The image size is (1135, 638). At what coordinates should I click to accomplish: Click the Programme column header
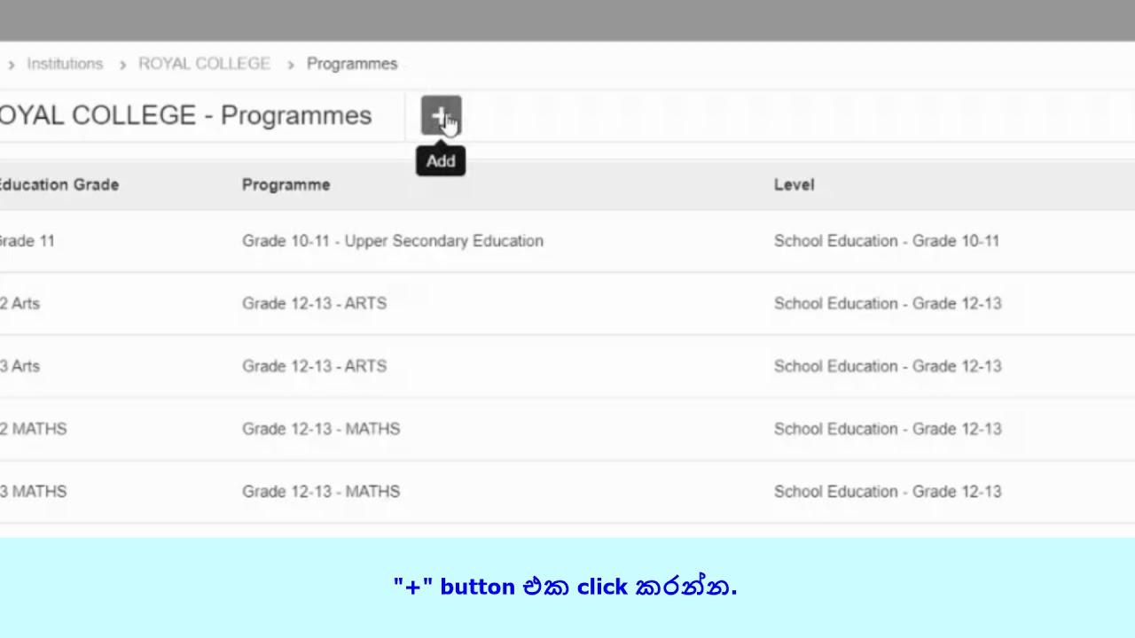(286, 184)
